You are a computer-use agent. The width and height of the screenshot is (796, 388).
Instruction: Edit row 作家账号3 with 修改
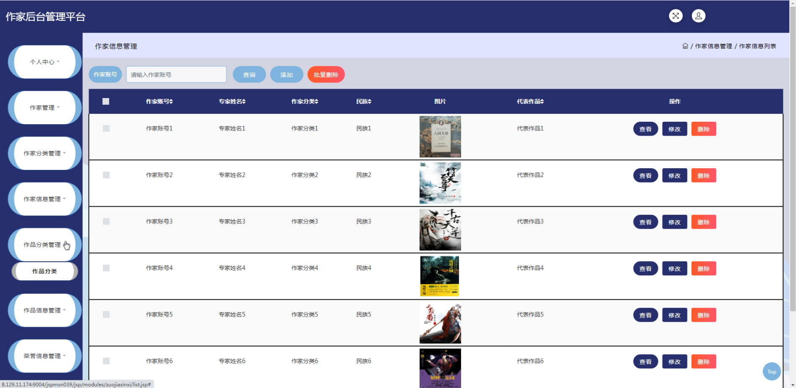point(675,222)
